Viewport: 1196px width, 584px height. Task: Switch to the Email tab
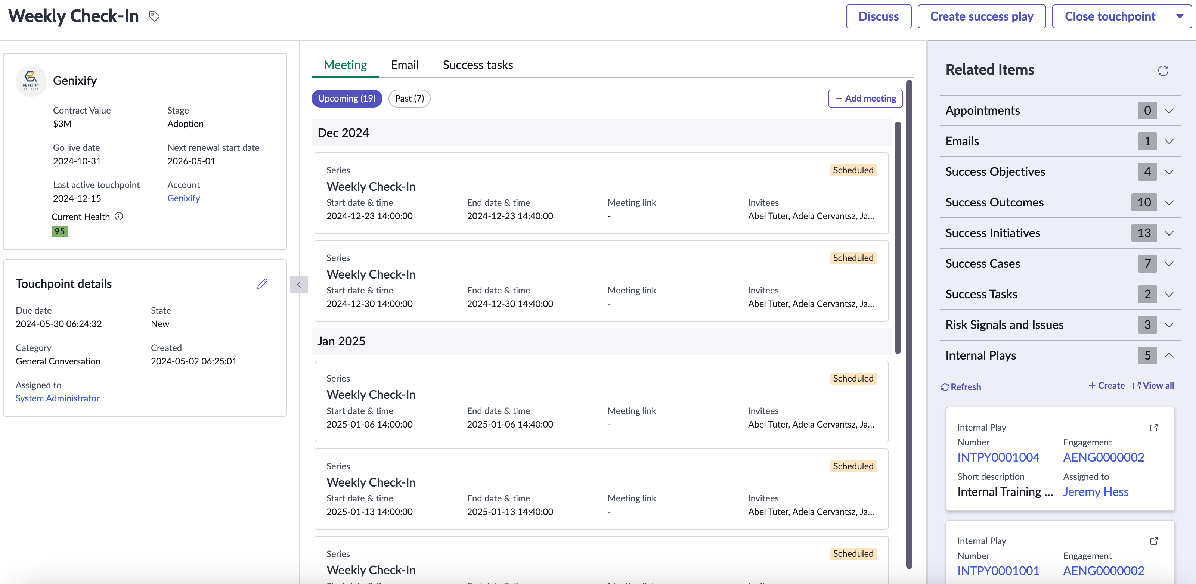tap(405, 65)
